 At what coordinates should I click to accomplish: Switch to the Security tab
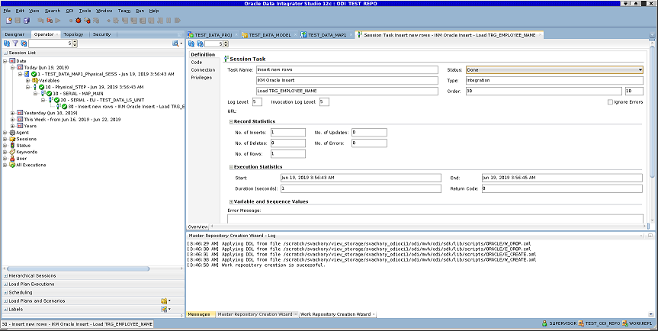(102, 34)
